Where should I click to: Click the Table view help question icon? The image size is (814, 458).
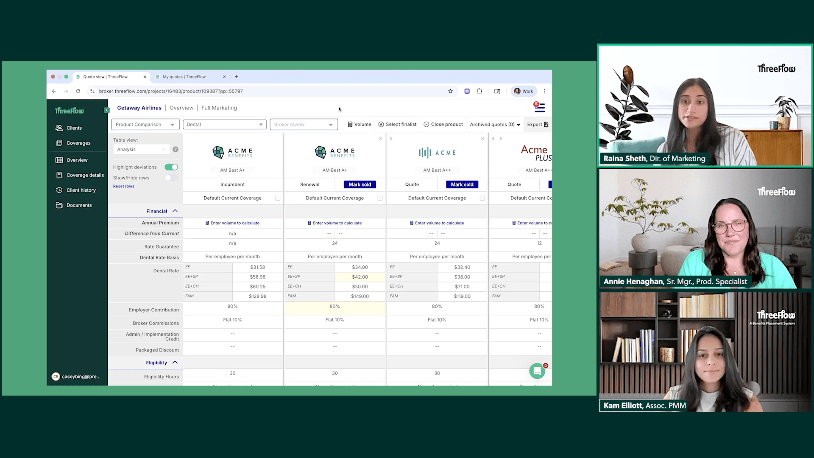[x=176, y=150]
